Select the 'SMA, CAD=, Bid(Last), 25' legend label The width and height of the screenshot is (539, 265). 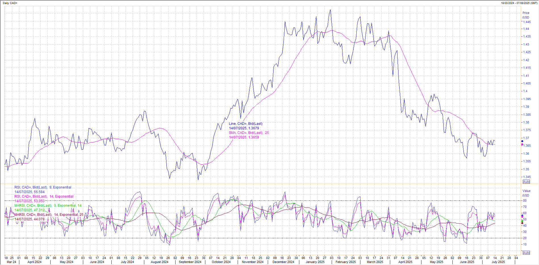(249, 133)
